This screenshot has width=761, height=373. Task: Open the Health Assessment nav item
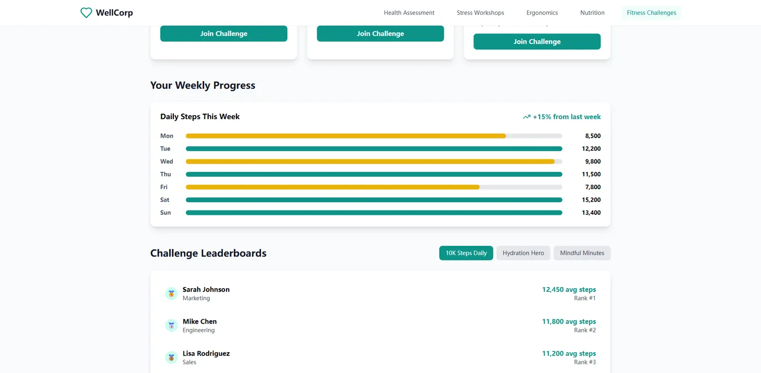[x=409, y=13]
